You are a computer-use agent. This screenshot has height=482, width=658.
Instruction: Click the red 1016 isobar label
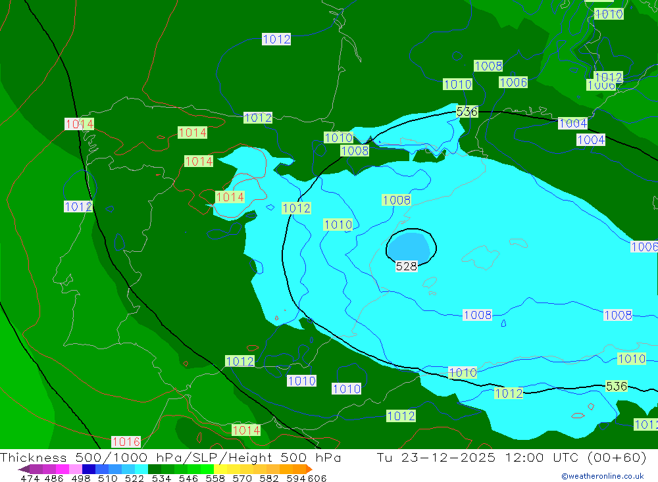click(x=126, y=442)
